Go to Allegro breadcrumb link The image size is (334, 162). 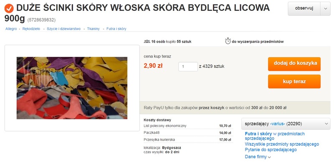(x=11, y=29)
